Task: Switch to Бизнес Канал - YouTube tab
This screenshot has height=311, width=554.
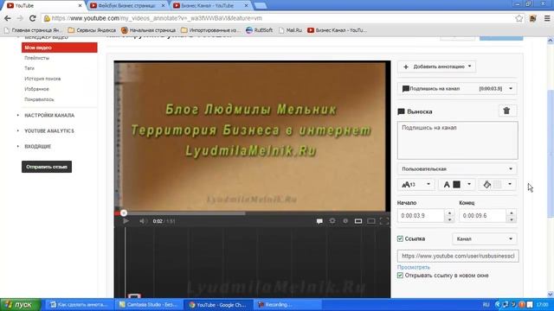Action: pyautogui.click(x=210, y=6)
